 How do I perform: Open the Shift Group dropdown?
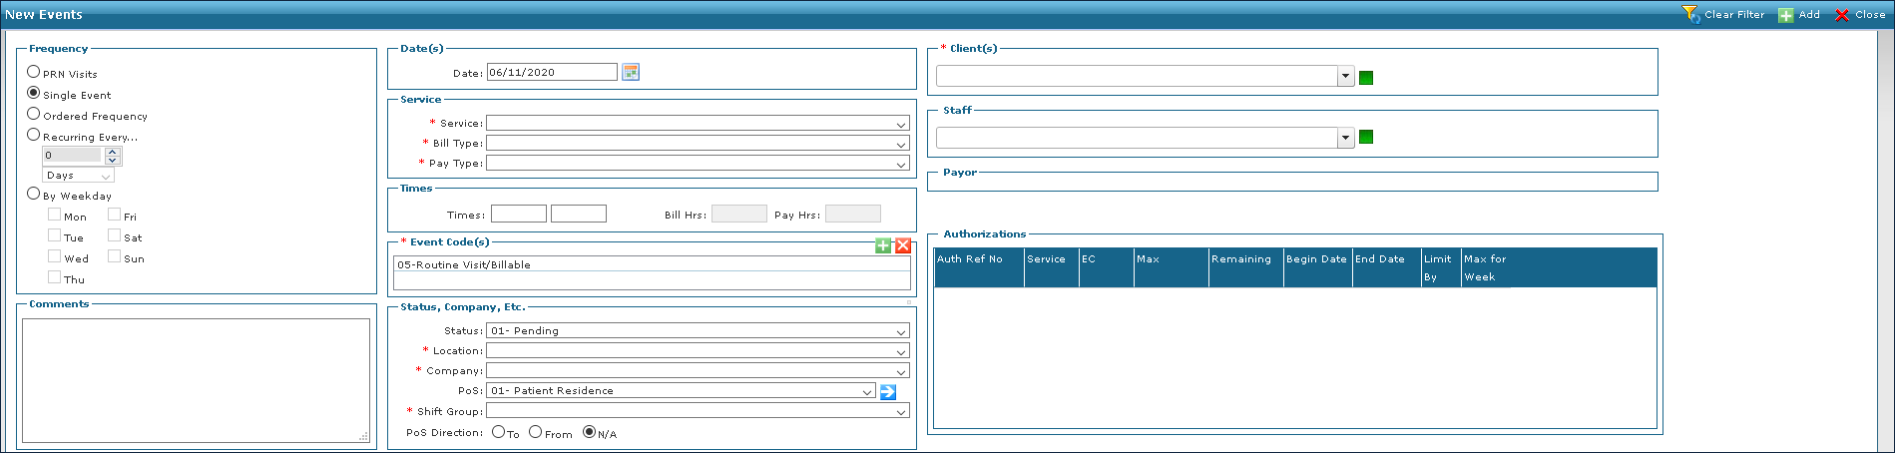point(901,412)
